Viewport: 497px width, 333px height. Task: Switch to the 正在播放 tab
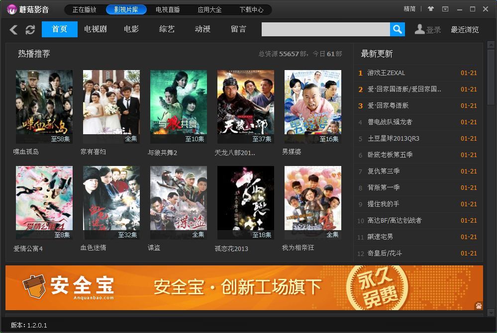(x=84, y=10)
